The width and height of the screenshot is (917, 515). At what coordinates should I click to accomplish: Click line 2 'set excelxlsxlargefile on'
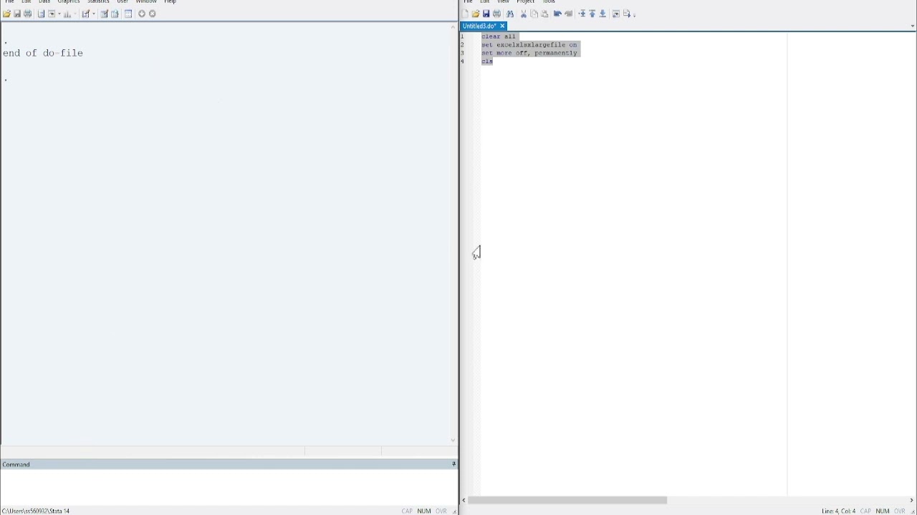(529, 44)
